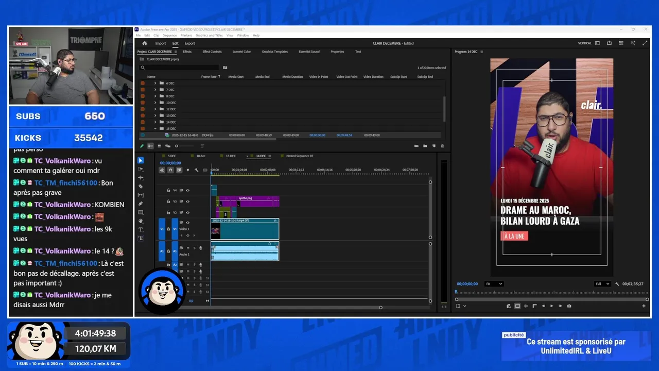Toggle the Project writable pencil icon
The width and height of the screenshot is (659, 371).
point(142,146)
